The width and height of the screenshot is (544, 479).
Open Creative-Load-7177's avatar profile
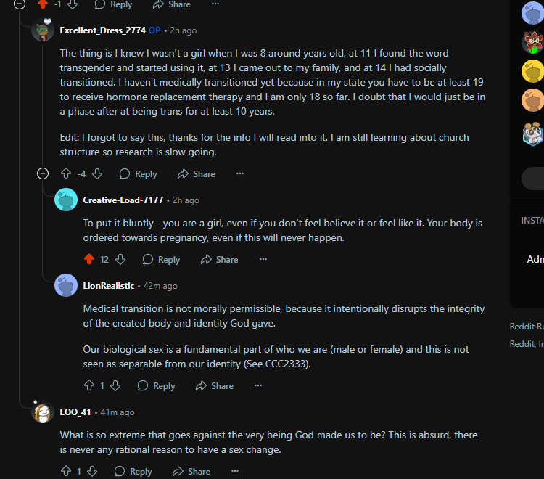point(66,200)
